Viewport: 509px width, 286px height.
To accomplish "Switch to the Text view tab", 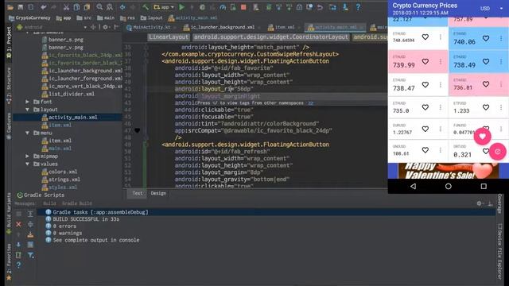I will coord(138,193).
